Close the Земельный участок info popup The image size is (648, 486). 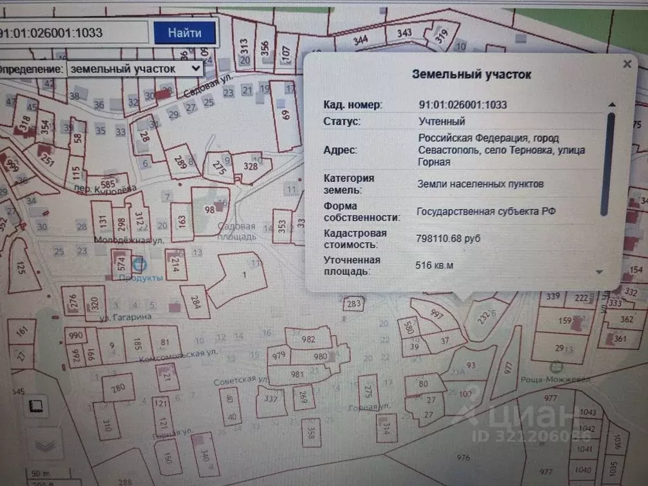[627, 64]
